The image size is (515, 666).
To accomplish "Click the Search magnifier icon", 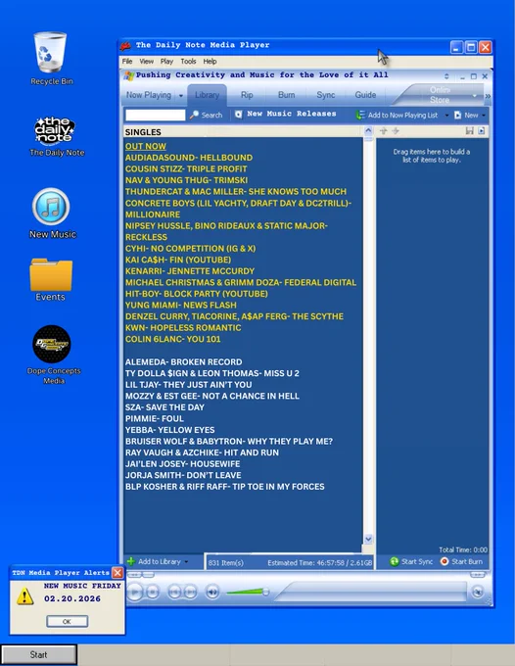I will pos(194,115).
